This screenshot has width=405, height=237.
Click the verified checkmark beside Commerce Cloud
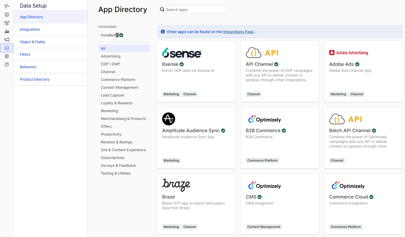(371, 197)
